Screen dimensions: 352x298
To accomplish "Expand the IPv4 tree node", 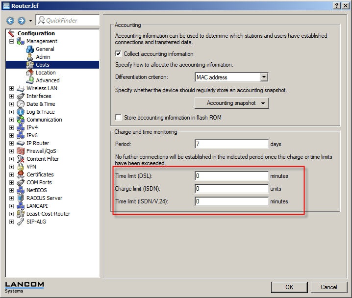I will coord(11,127).
